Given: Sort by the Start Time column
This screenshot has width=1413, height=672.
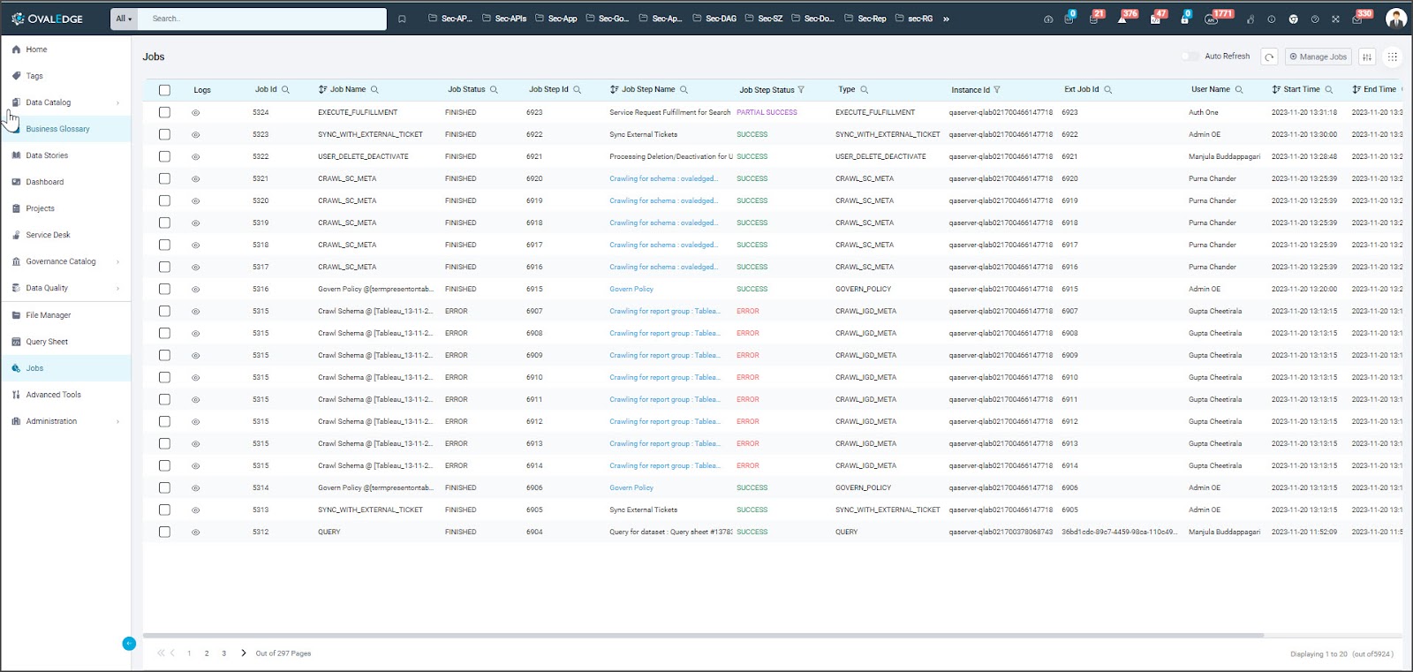Looking at the screenshot, I should [1276, 89].
